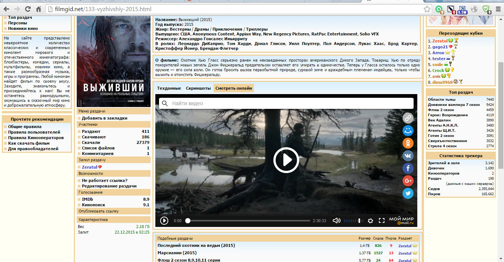Screen dimensions: 504x262
Task: Click director Алехандро Гонсалес Иньярриту
Action: 213,39
